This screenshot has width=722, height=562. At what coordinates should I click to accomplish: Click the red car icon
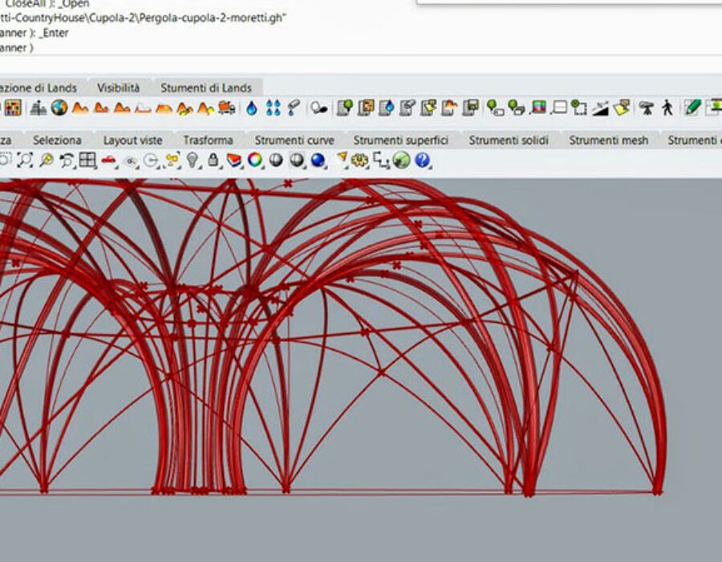tap(108, 161)
